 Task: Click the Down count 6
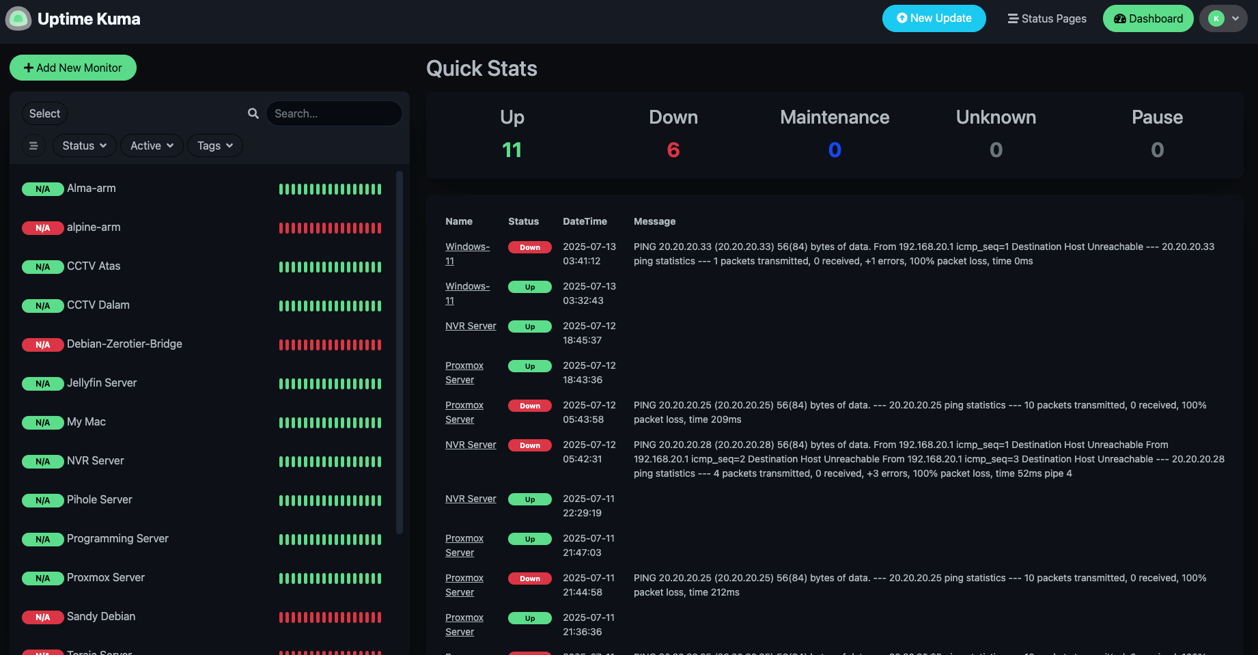[673, 150]
